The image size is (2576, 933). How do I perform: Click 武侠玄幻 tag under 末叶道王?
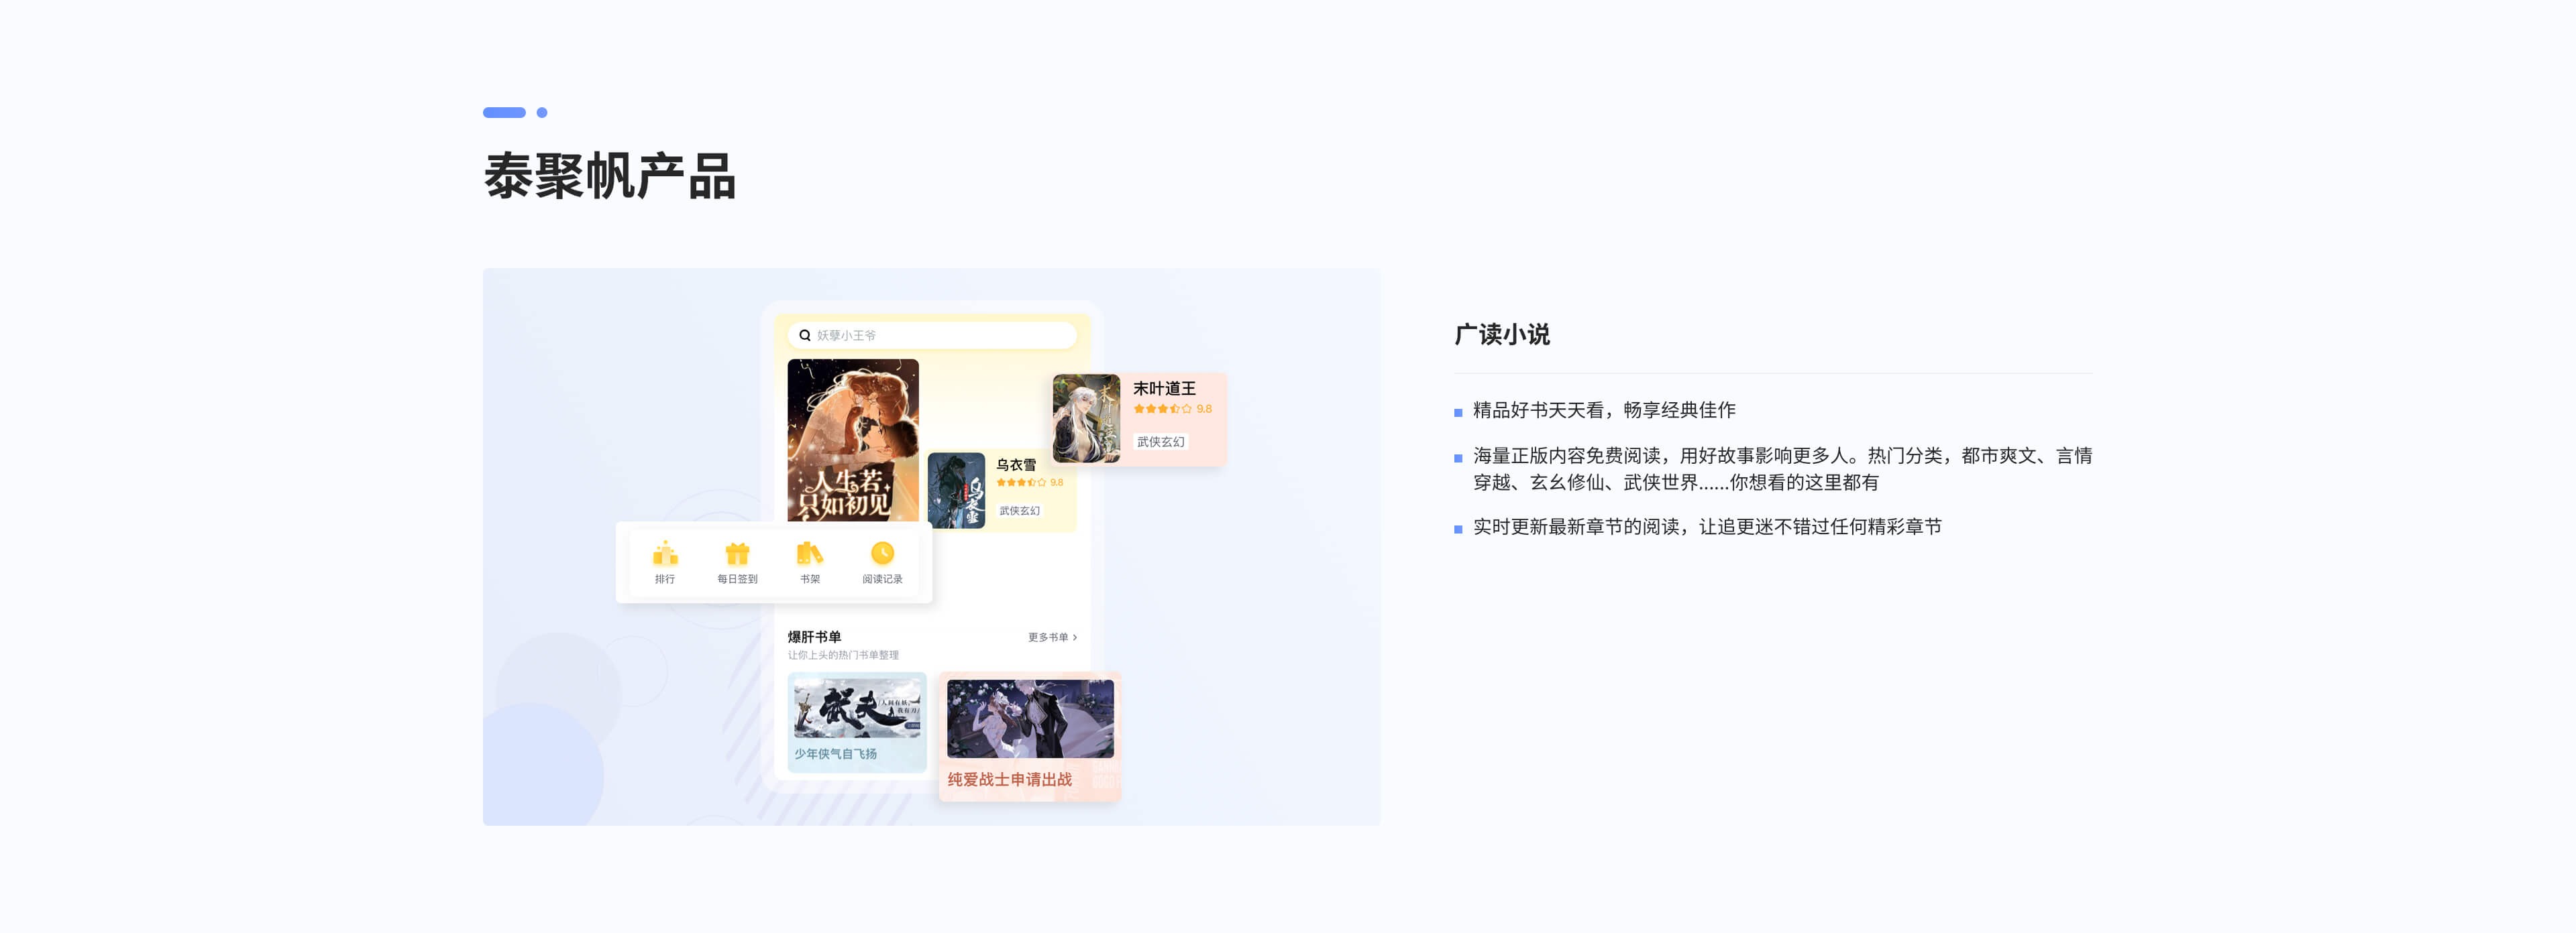(1160, 442)
